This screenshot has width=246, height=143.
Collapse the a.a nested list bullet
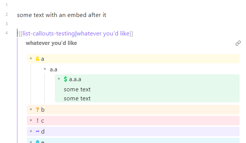45,69
